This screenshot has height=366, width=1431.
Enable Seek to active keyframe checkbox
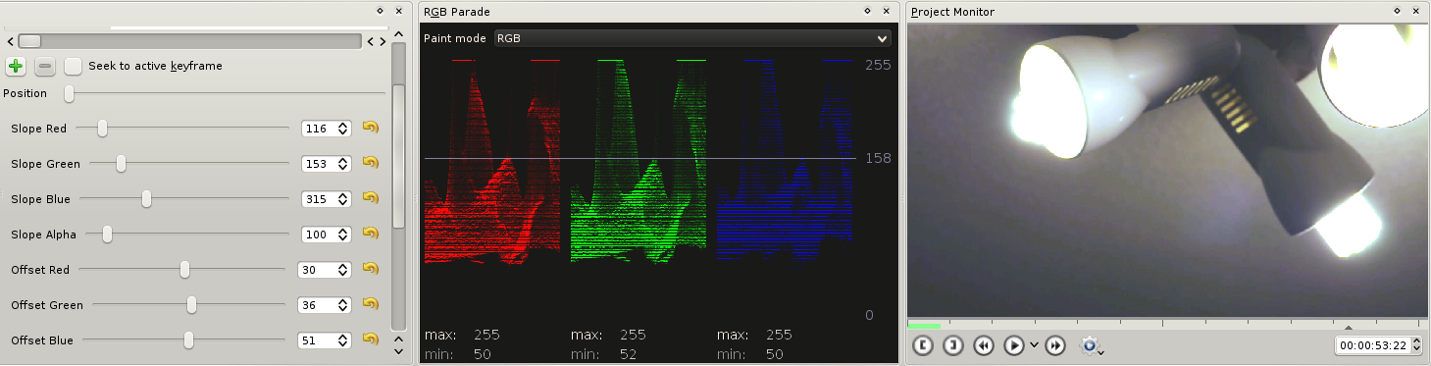tap(74, 67)
